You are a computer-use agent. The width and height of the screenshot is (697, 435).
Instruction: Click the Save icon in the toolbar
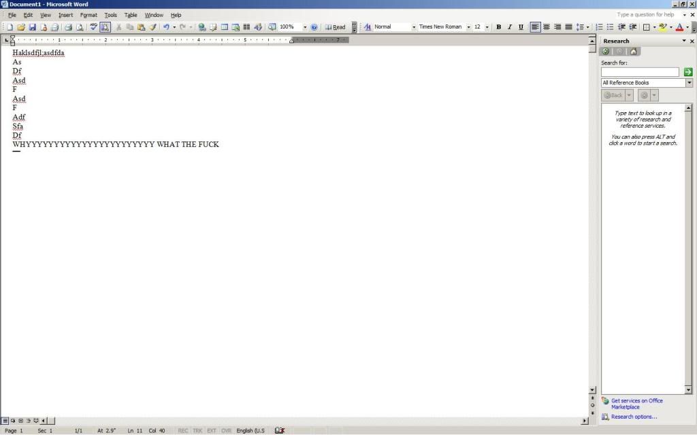(x=32, y=27)
